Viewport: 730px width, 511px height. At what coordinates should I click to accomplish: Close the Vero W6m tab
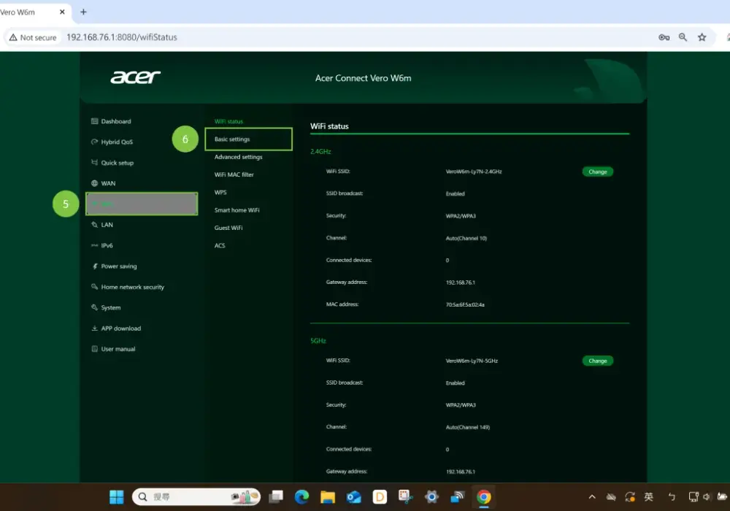pos(62,12)
